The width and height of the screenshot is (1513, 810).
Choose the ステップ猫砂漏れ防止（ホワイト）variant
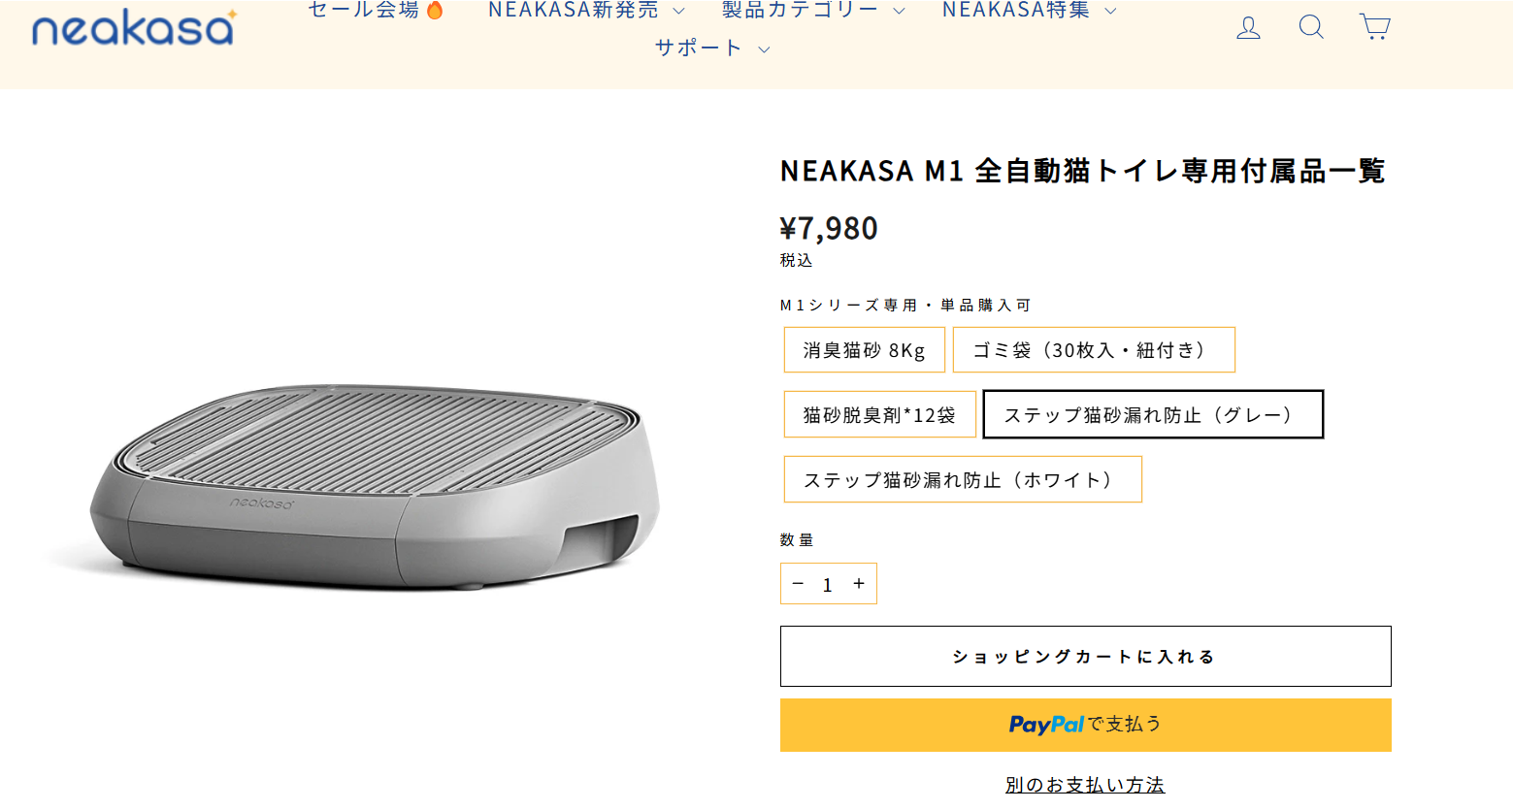(962, 478)
